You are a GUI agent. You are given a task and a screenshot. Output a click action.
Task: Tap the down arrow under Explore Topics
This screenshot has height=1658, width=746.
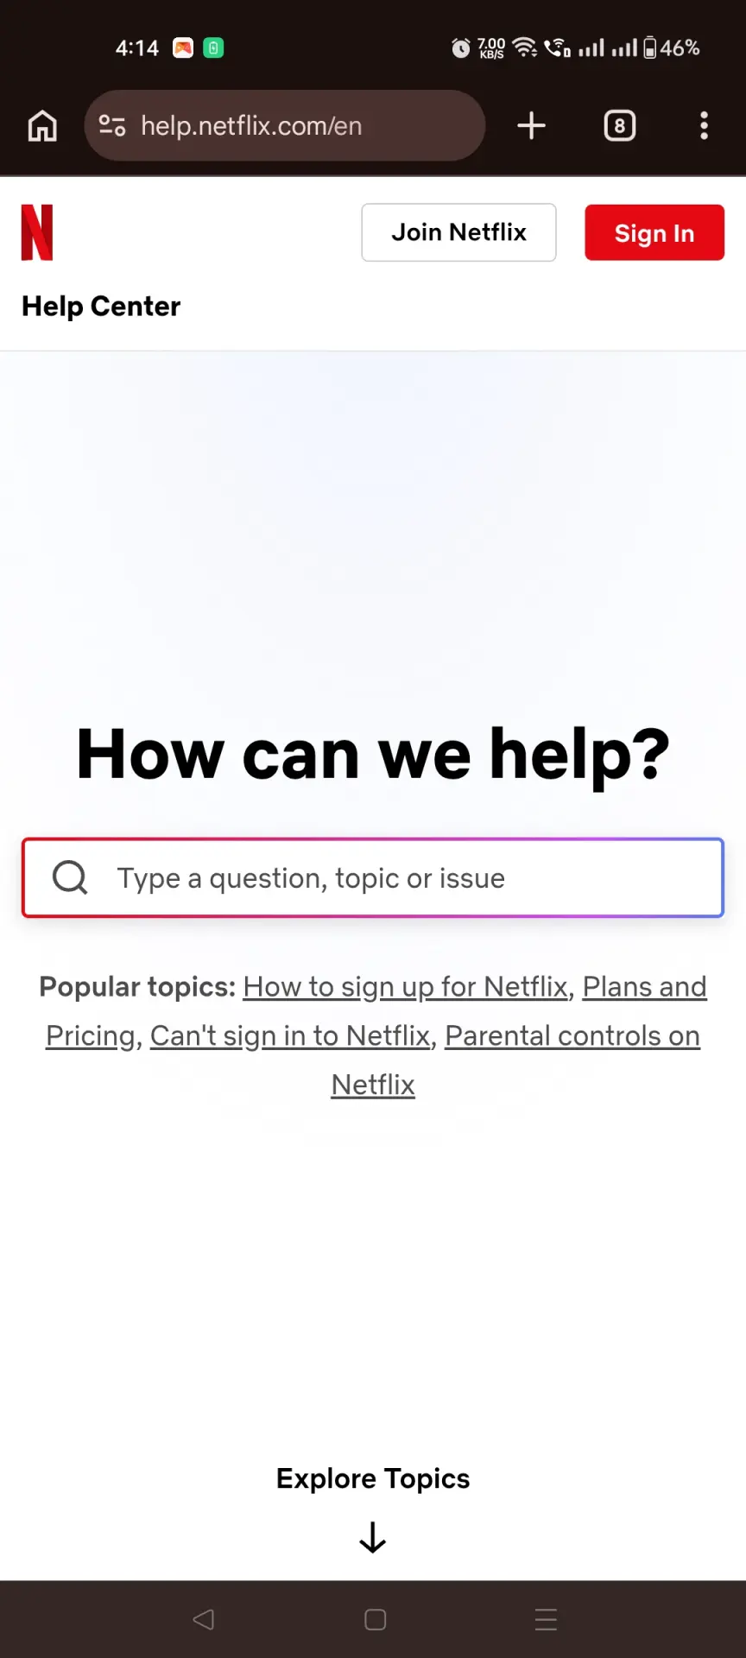pyautogui.click(x=373, y=1537)
